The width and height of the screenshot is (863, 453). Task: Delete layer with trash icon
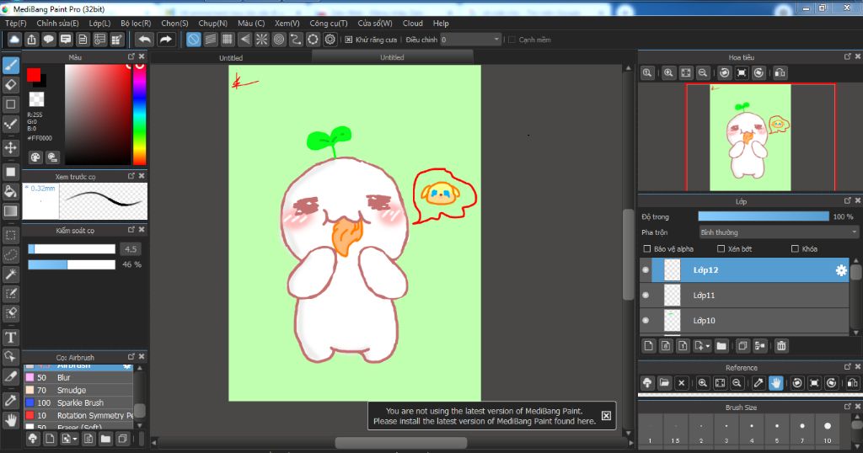pyautogui.click(x=781, y=346)
